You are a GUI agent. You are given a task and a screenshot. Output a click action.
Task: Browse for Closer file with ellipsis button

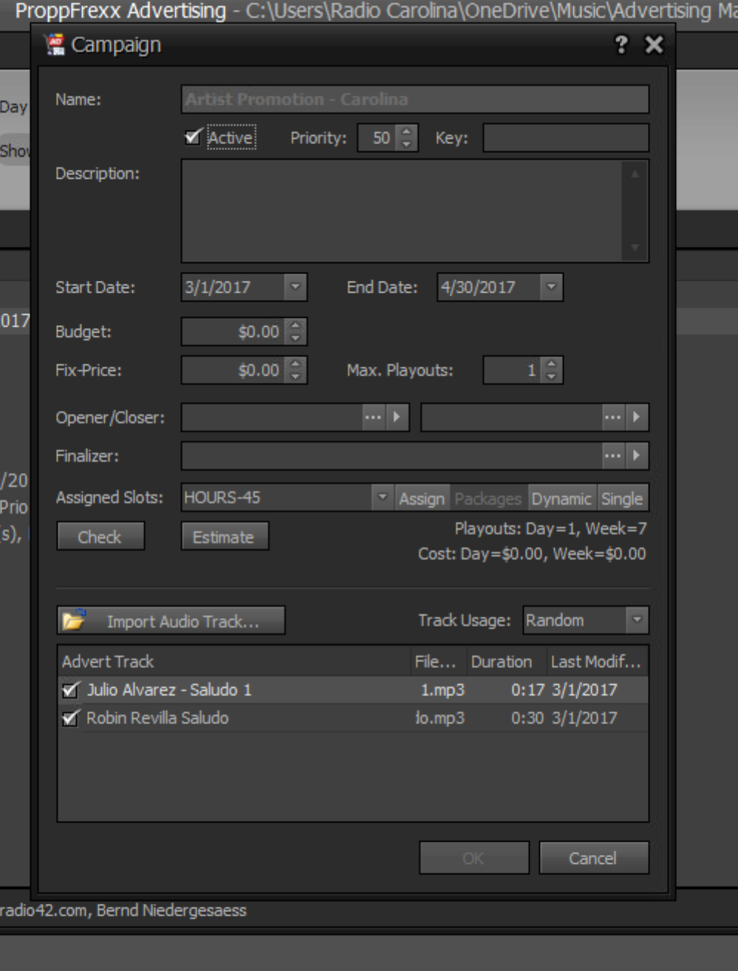(x=613, y=418)
